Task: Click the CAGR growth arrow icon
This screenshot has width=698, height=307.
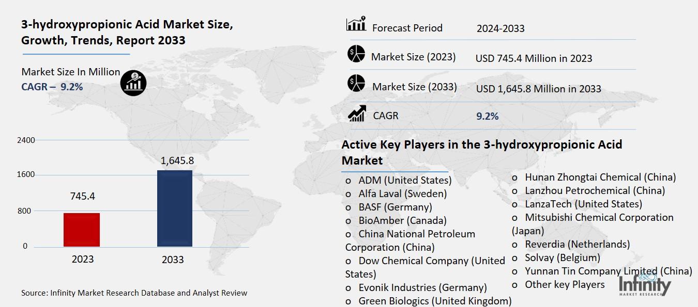Action: (356, 114)
